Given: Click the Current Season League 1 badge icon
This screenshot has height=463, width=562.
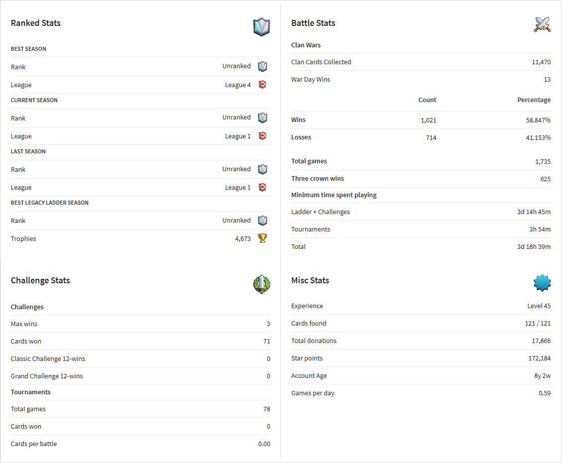Looking at the screenshot, I should [x=262, y=136].
